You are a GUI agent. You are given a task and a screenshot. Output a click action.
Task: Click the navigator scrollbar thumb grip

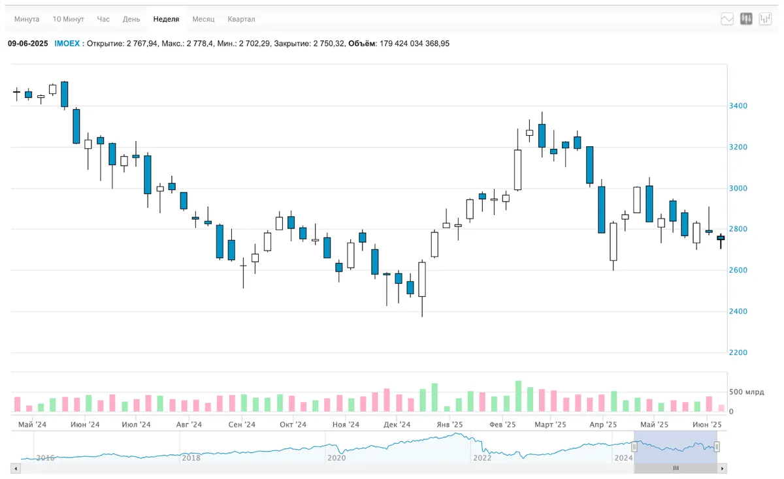[x=676, y=468]
